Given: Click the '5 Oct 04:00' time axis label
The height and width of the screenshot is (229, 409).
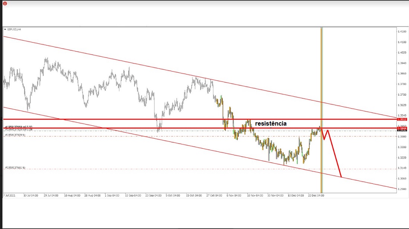Looking at the screenshot, I should tap(173, 195).
